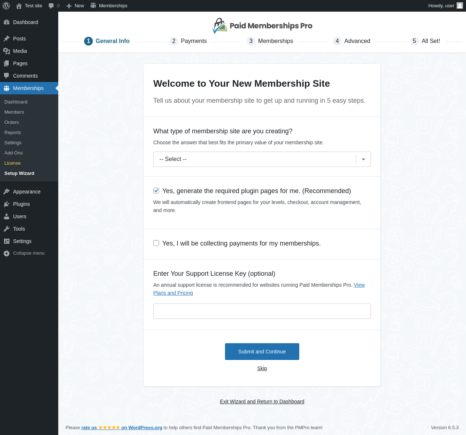Click the Dashboard gauge icon in sidebar
This screenshot has width=466, height=435.
[7, 22]
